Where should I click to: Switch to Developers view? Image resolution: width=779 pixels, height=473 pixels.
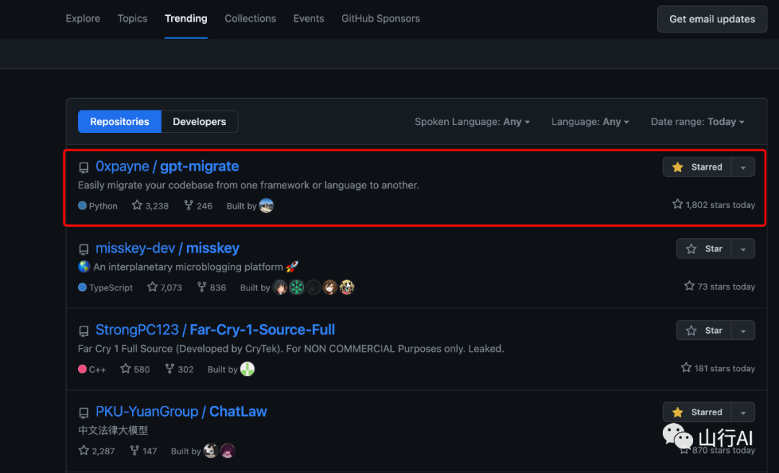click(x=199, y=121)
